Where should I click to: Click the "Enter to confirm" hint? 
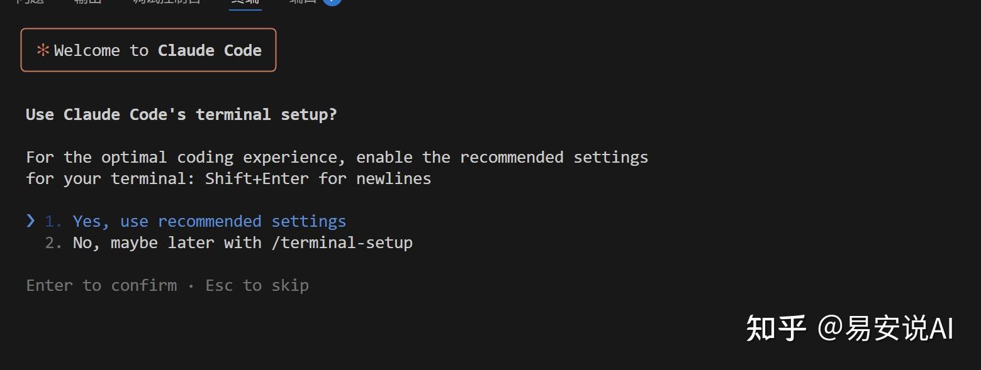point(101,286)
